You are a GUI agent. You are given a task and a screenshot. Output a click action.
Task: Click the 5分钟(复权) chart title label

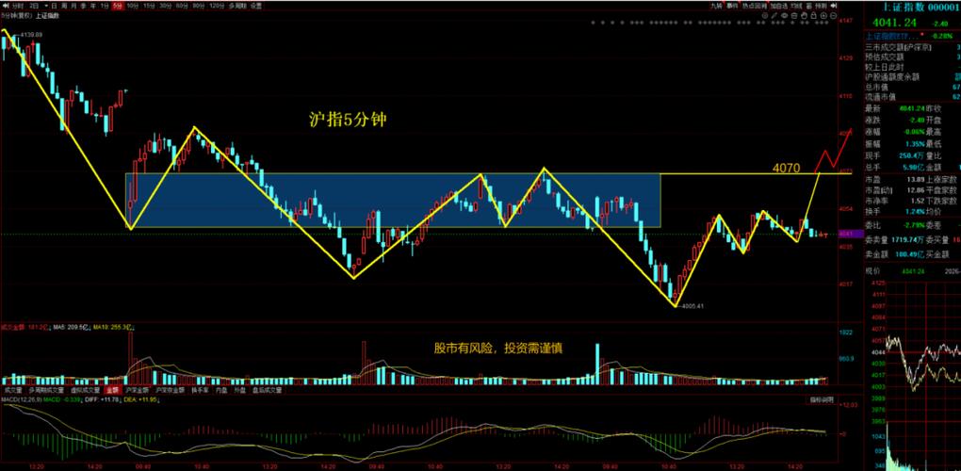pyautogui.click(x=17, y=15)
